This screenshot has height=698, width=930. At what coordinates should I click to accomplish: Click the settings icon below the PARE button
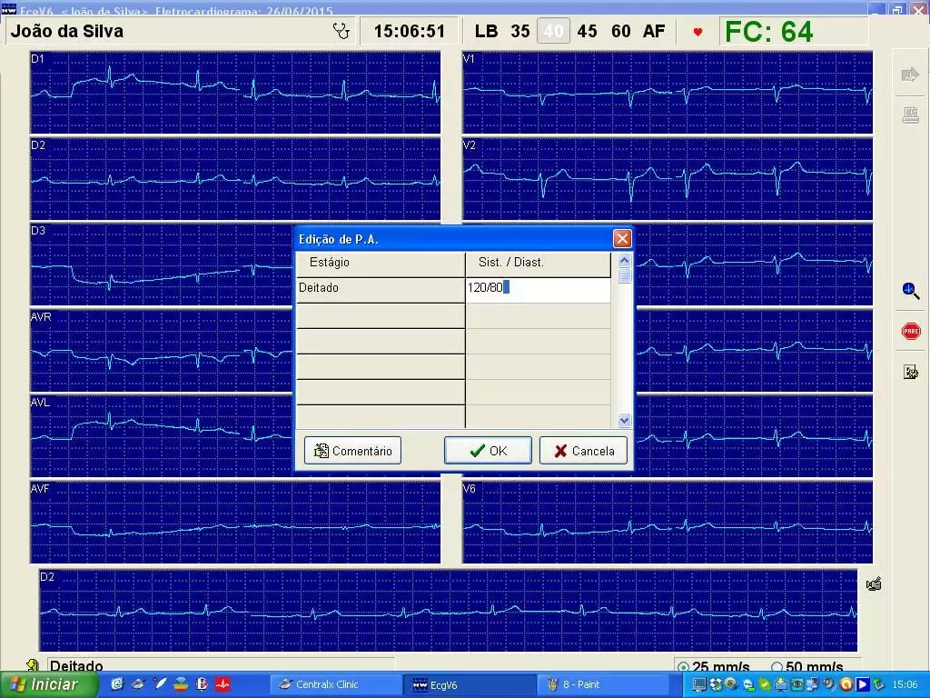tap(910, 371)
